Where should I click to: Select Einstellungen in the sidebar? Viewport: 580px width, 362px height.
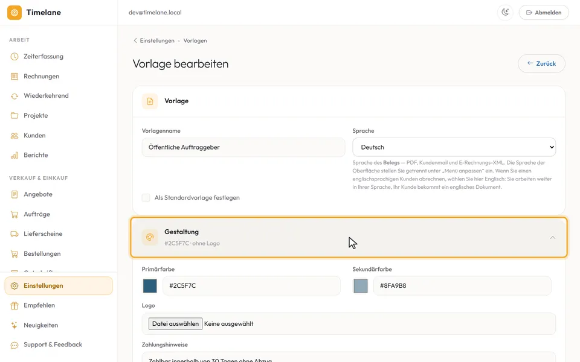point(59,286)
